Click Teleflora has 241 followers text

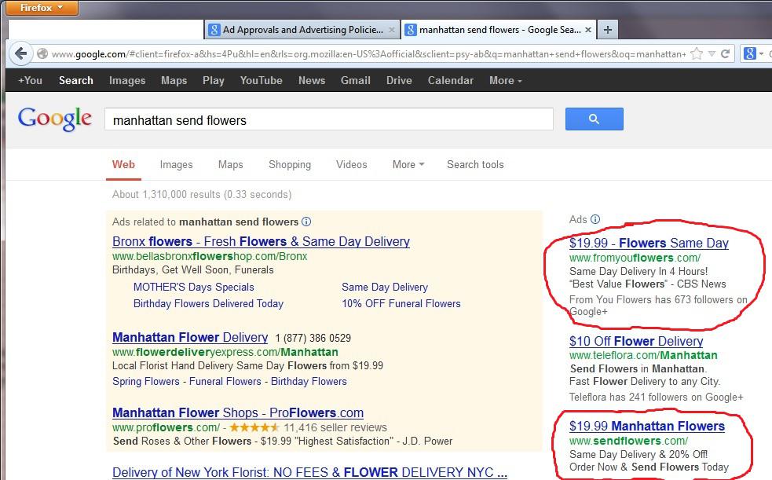tap(657, 398)
